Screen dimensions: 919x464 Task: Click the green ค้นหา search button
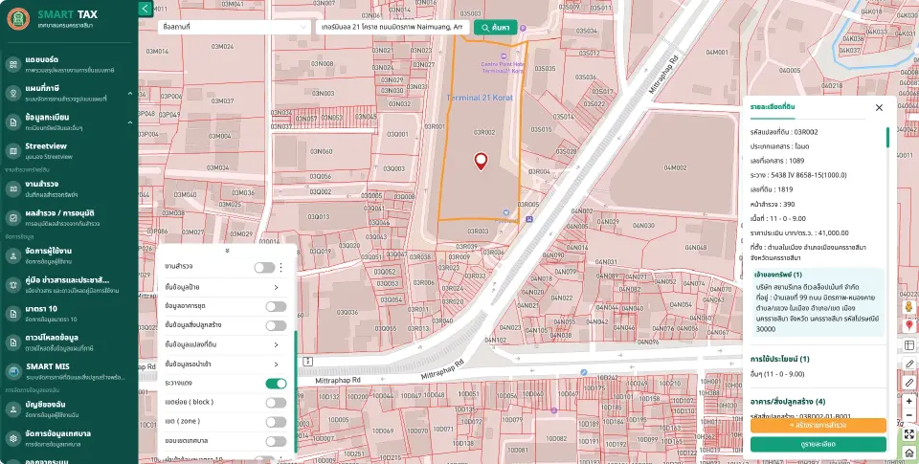(x=495, y=27)
